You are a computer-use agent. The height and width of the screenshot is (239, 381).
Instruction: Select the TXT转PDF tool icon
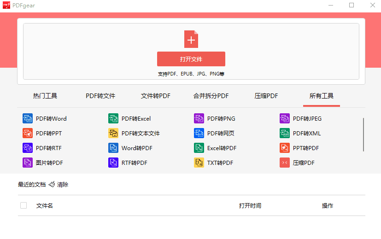pyautogui.click(x=199, y=163)
